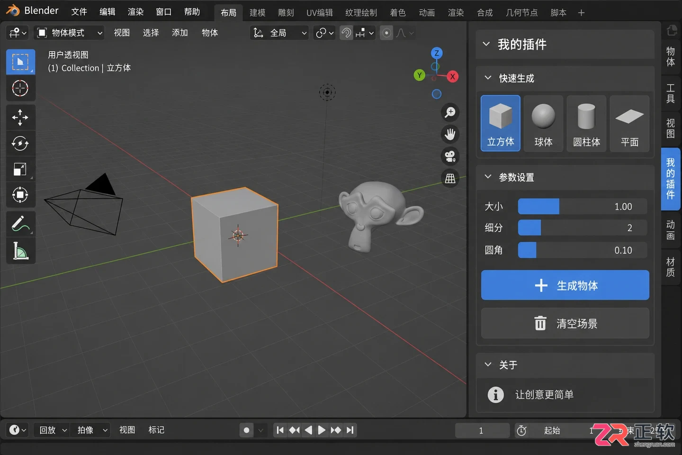Select the Box Select tool
Image resolution: width=682 pixels, height=455 pixels.
pos(20,62)
